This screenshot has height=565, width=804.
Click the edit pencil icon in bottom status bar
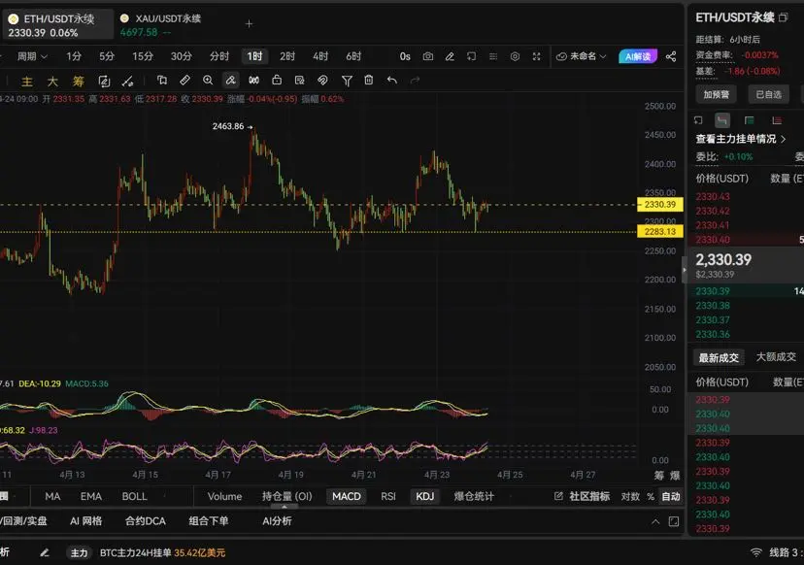45,552
